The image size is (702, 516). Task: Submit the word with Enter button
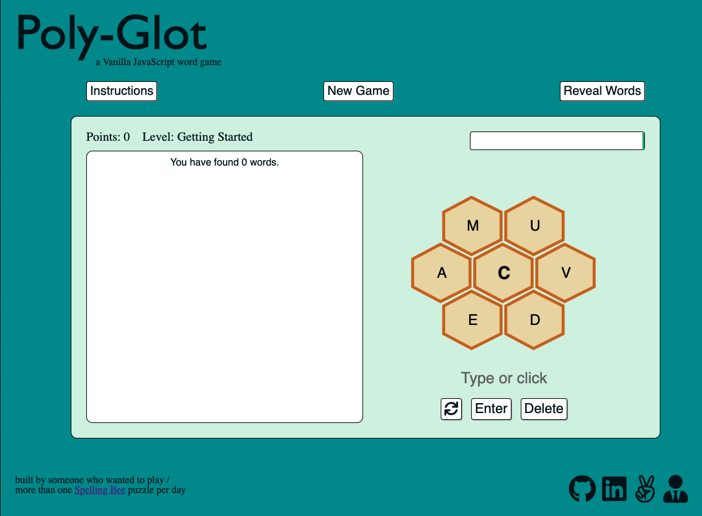tap(491, 409)
